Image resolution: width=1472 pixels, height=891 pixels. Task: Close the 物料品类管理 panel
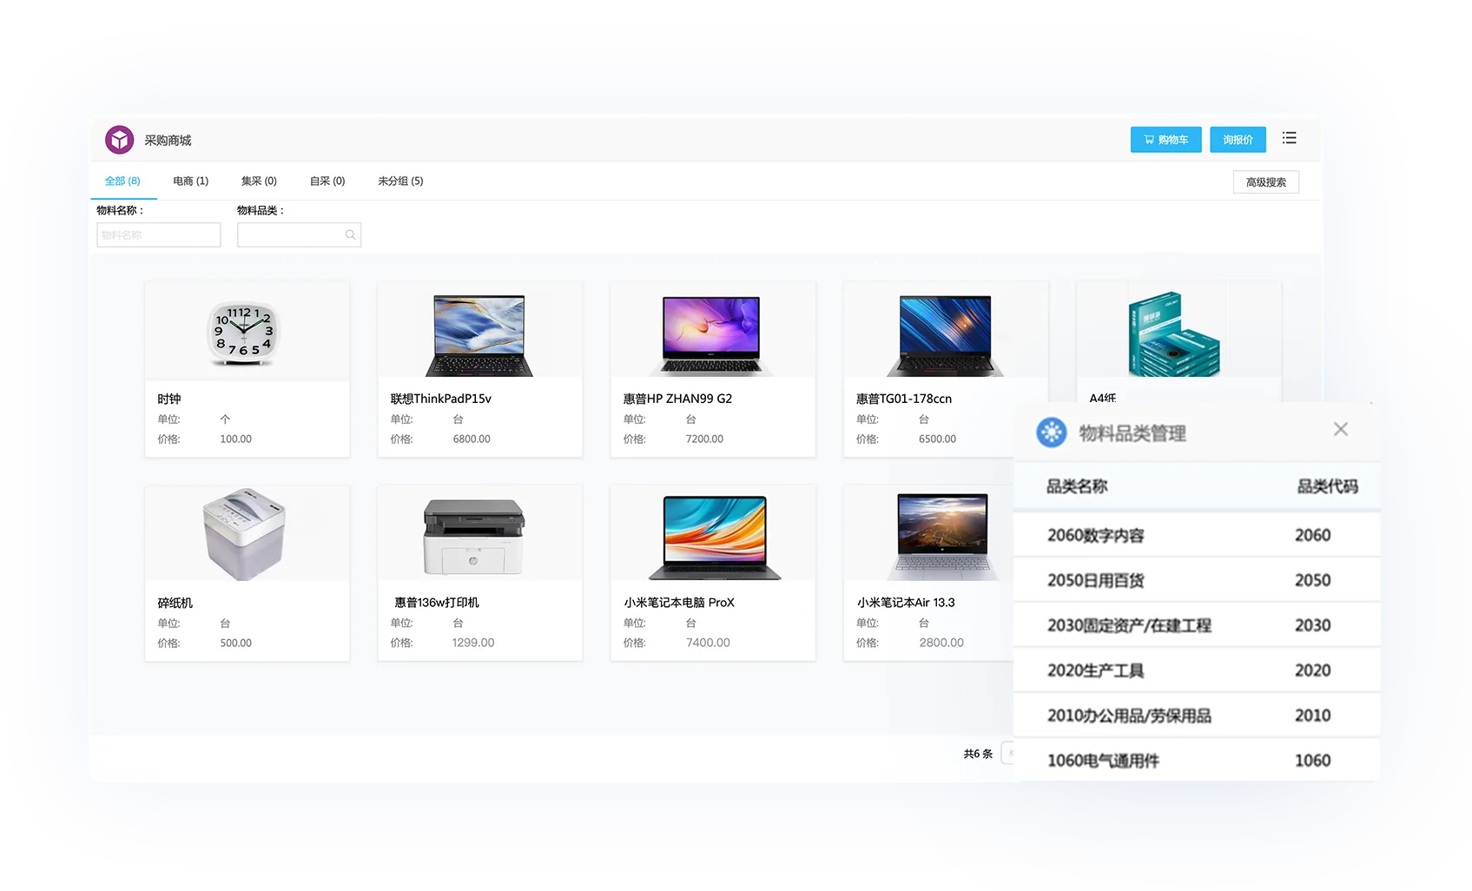tap(1341, 429)
